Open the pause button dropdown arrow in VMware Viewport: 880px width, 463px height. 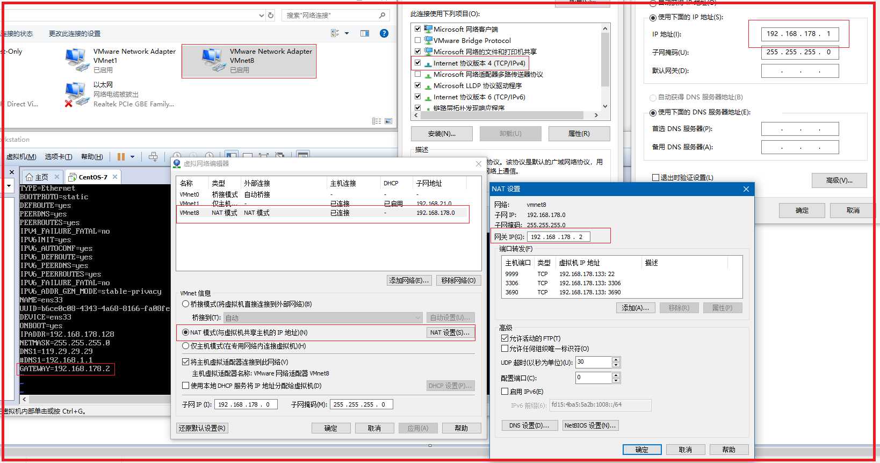pyautogui.click(x=132, y=157)
